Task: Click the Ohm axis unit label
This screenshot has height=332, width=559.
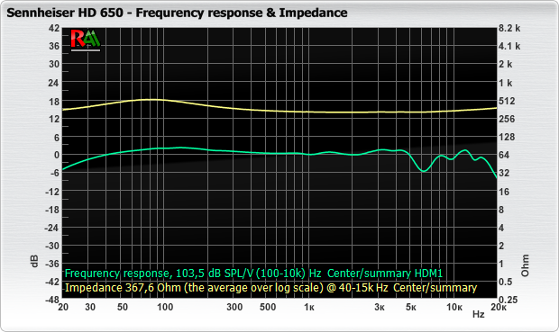Action: point(525,265)
